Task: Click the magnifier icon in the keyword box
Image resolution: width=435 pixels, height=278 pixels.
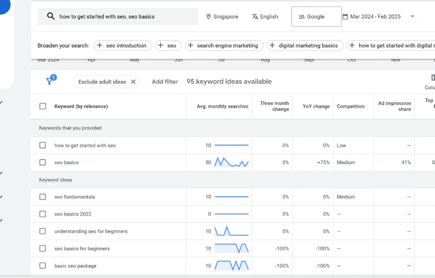Action: point(50,16)
